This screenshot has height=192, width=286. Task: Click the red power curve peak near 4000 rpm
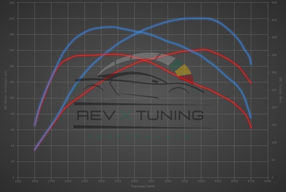tap(204, 49)
